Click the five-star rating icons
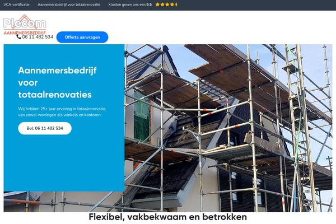 pos(166,4)
